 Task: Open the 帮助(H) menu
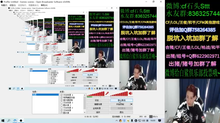coord(44,5)
